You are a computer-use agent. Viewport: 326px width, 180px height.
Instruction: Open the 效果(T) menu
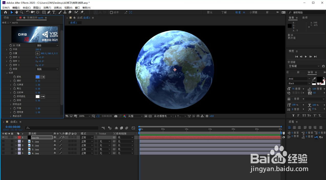point(47,8)
